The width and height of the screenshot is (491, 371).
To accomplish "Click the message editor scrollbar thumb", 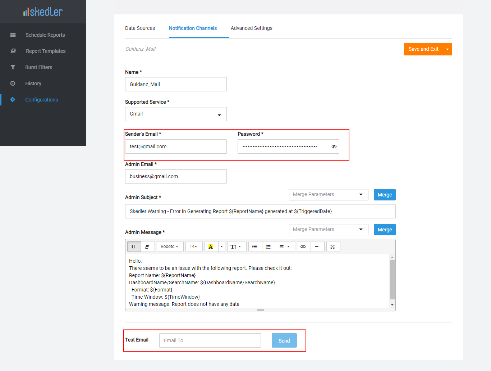I will pos(392,280).
